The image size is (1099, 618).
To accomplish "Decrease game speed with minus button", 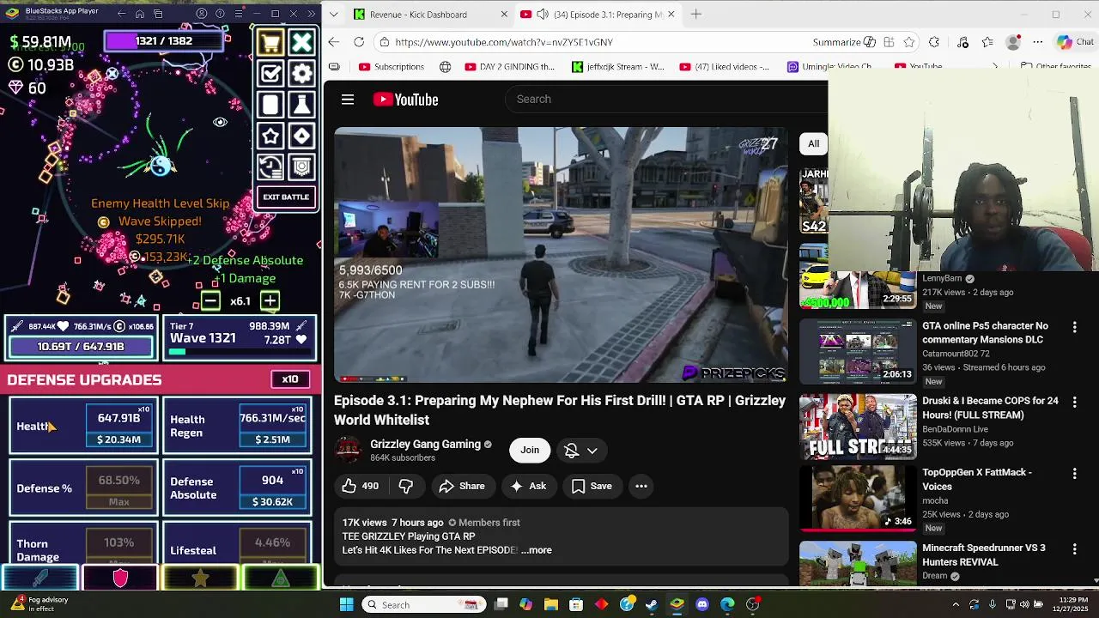I will coord(210,300).
